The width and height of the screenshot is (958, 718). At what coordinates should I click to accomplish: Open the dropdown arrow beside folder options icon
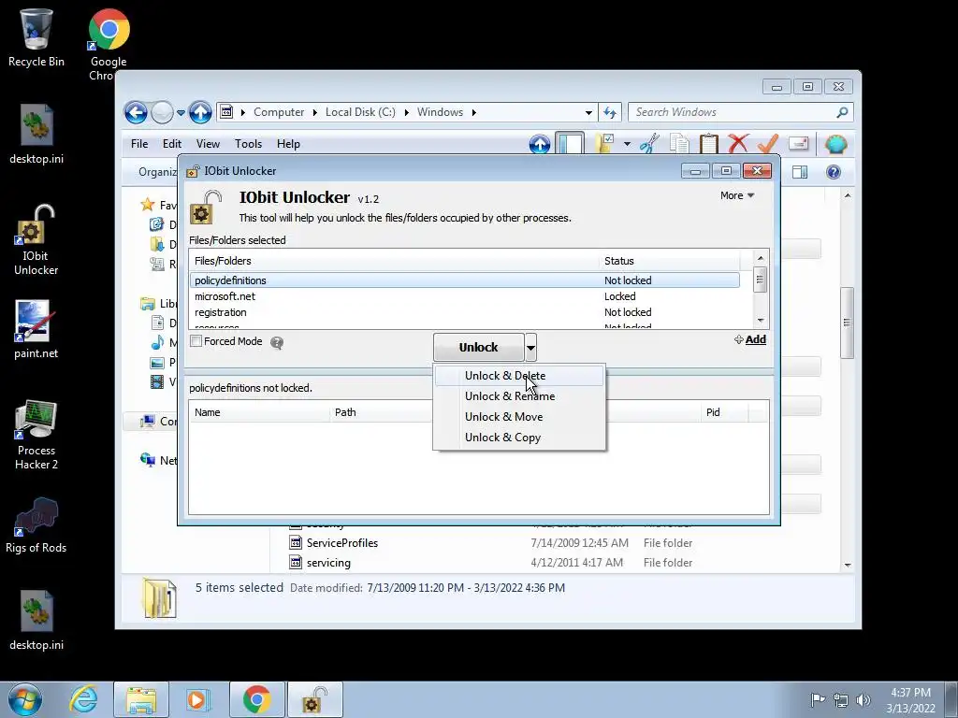627,144
